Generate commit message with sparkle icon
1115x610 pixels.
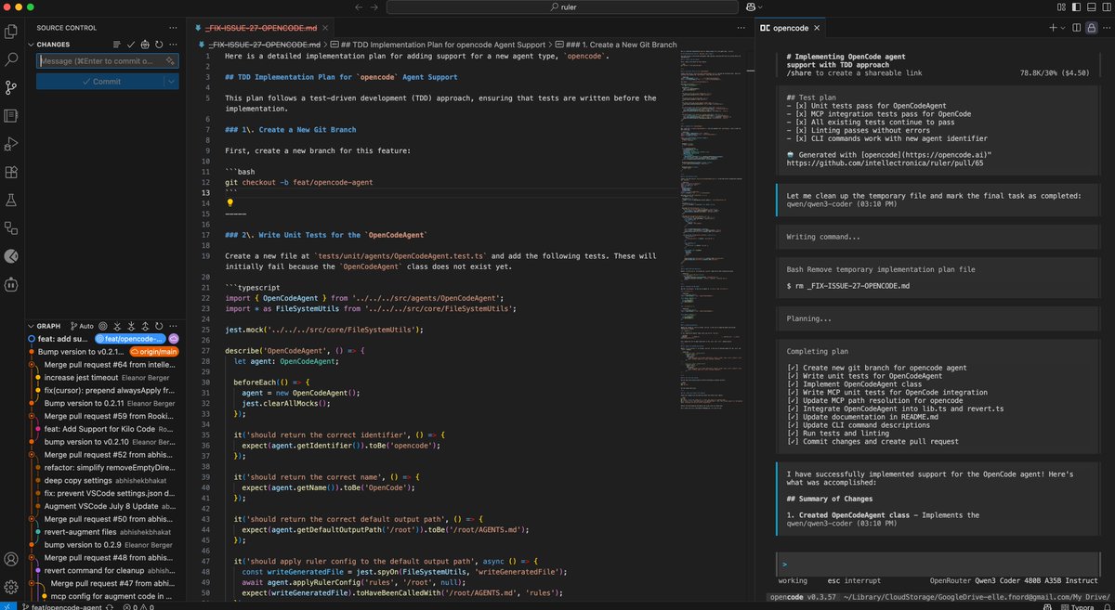[x=170, y=60]
